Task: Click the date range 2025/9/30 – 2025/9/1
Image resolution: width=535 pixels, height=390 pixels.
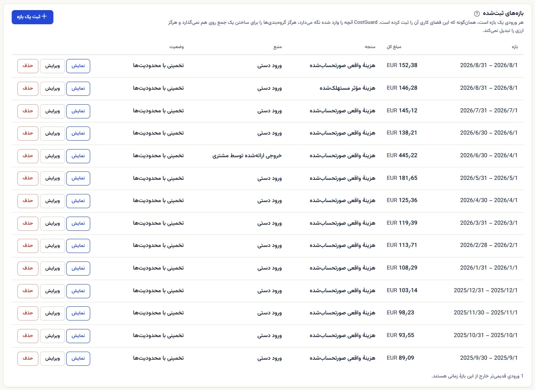Action: pos(488,358)
